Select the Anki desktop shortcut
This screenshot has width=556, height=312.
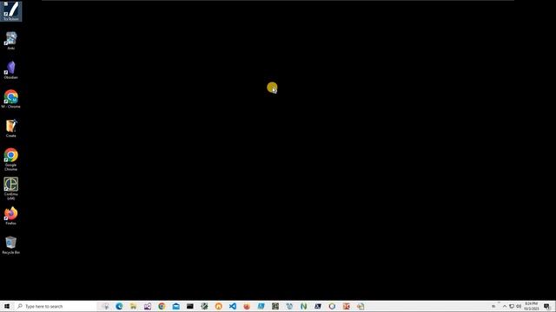click(x=11, y=41)
